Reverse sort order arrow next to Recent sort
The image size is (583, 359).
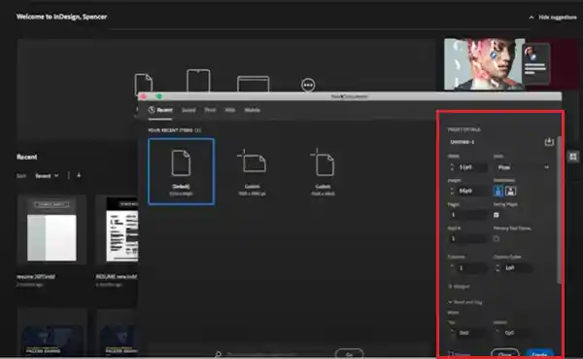click(79, 175)
